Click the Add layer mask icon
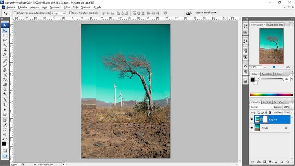295x166 pixels. click(x=265, y=162)
